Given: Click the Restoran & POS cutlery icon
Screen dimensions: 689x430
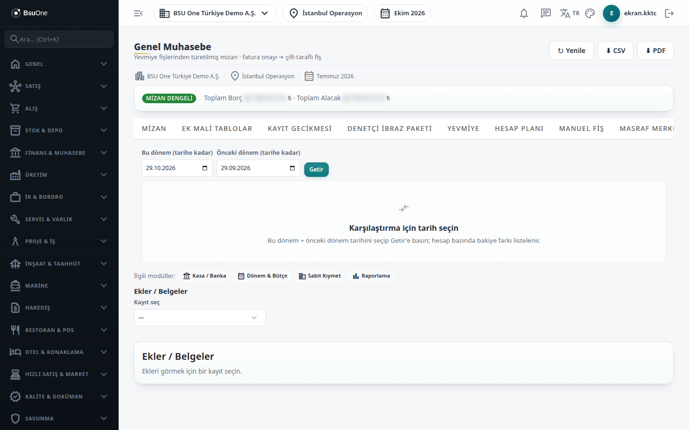Looking at the screenshot, I should 15,330.
